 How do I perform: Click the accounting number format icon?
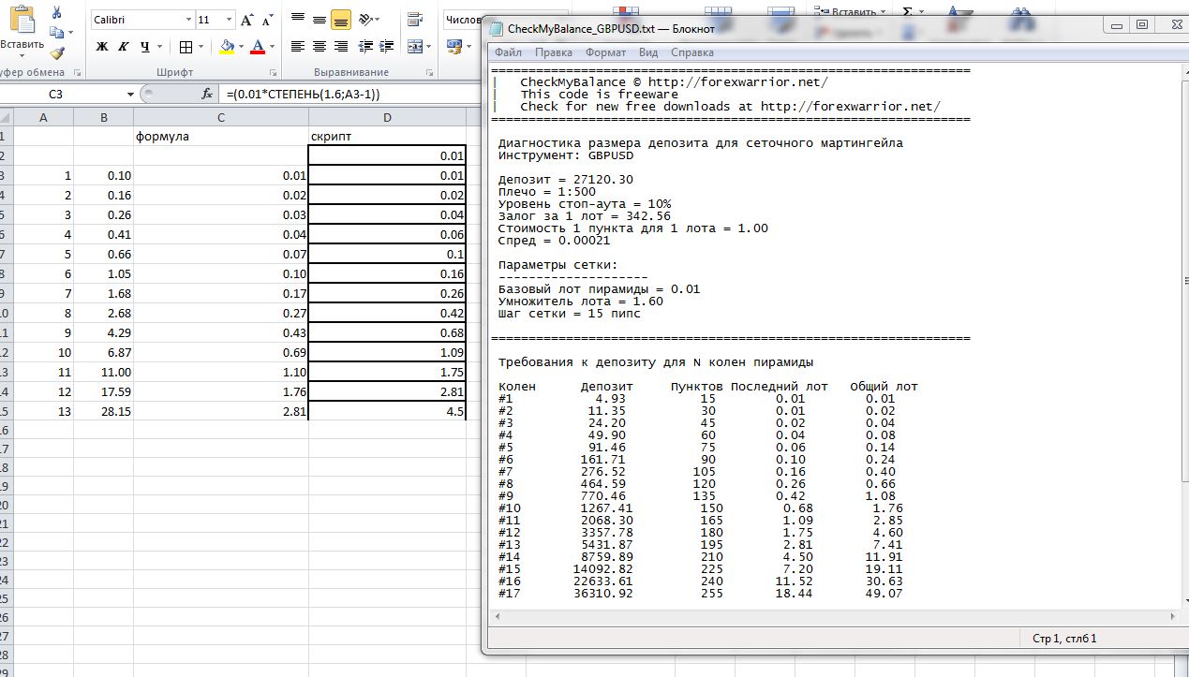point(453,46)
